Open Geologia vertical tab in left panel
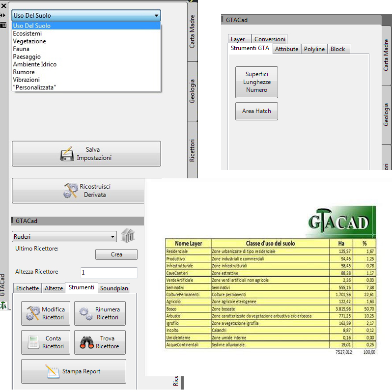This screenshot has height=392, width=392. tap(192, 91)
